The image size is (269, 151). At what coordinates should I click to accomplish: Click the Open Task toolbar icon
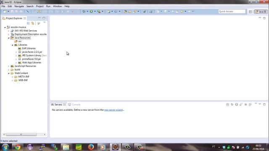(x=130, y=11)
